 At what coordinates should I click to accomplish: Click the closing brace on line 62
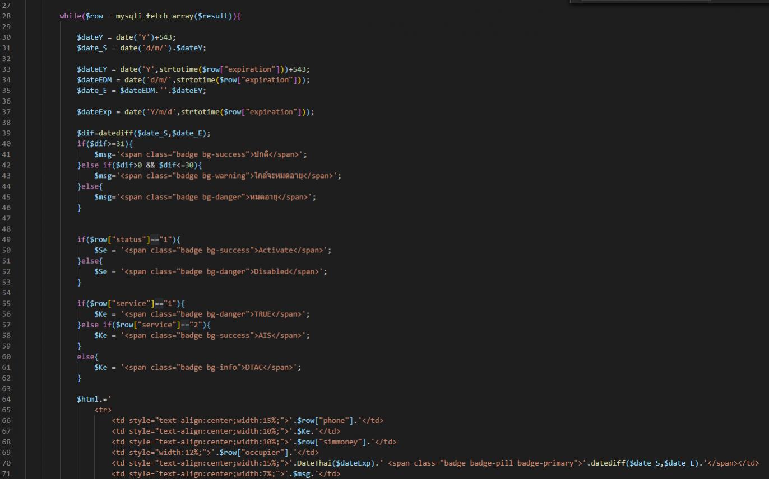(79, 378)
